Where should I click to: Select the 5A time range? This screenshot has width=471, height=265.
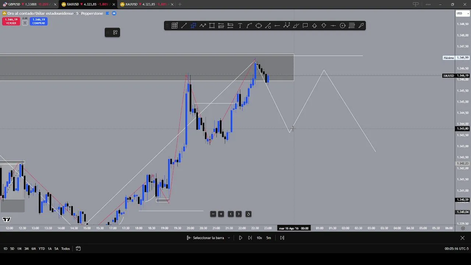[x=56, y=249]
